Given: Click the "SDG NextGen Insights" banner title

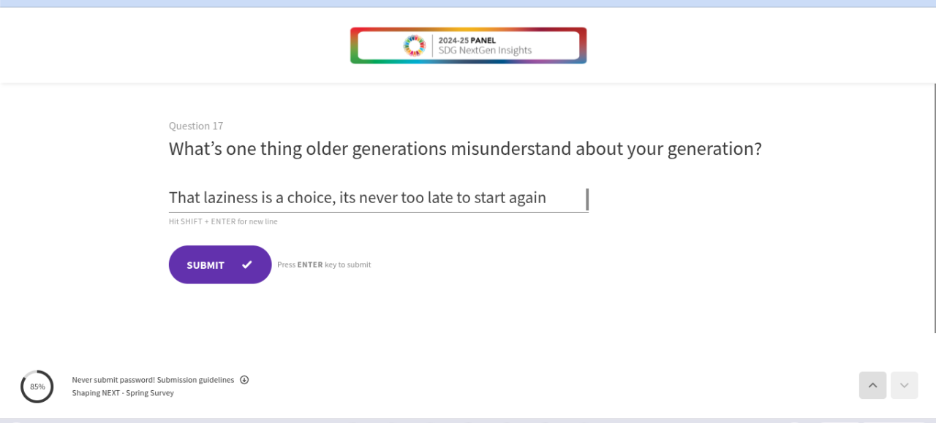Looking at the screenshot, I should (x=485, y=51).
